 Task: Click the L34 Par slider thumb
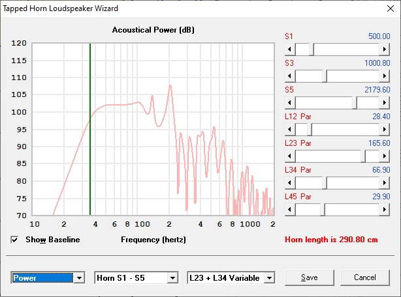(325, 183)
